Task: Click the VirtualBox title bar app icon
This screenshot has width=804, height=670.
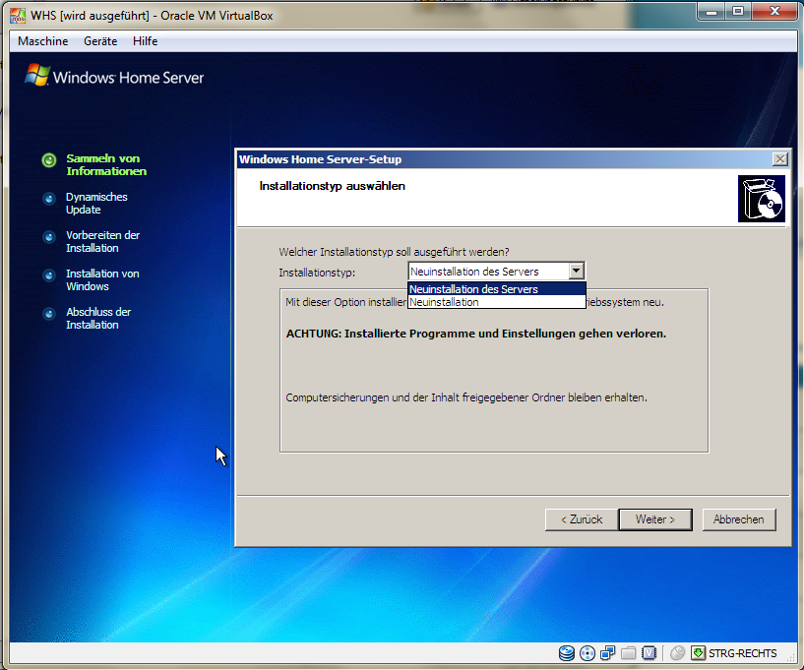Action: click(18, 16)
